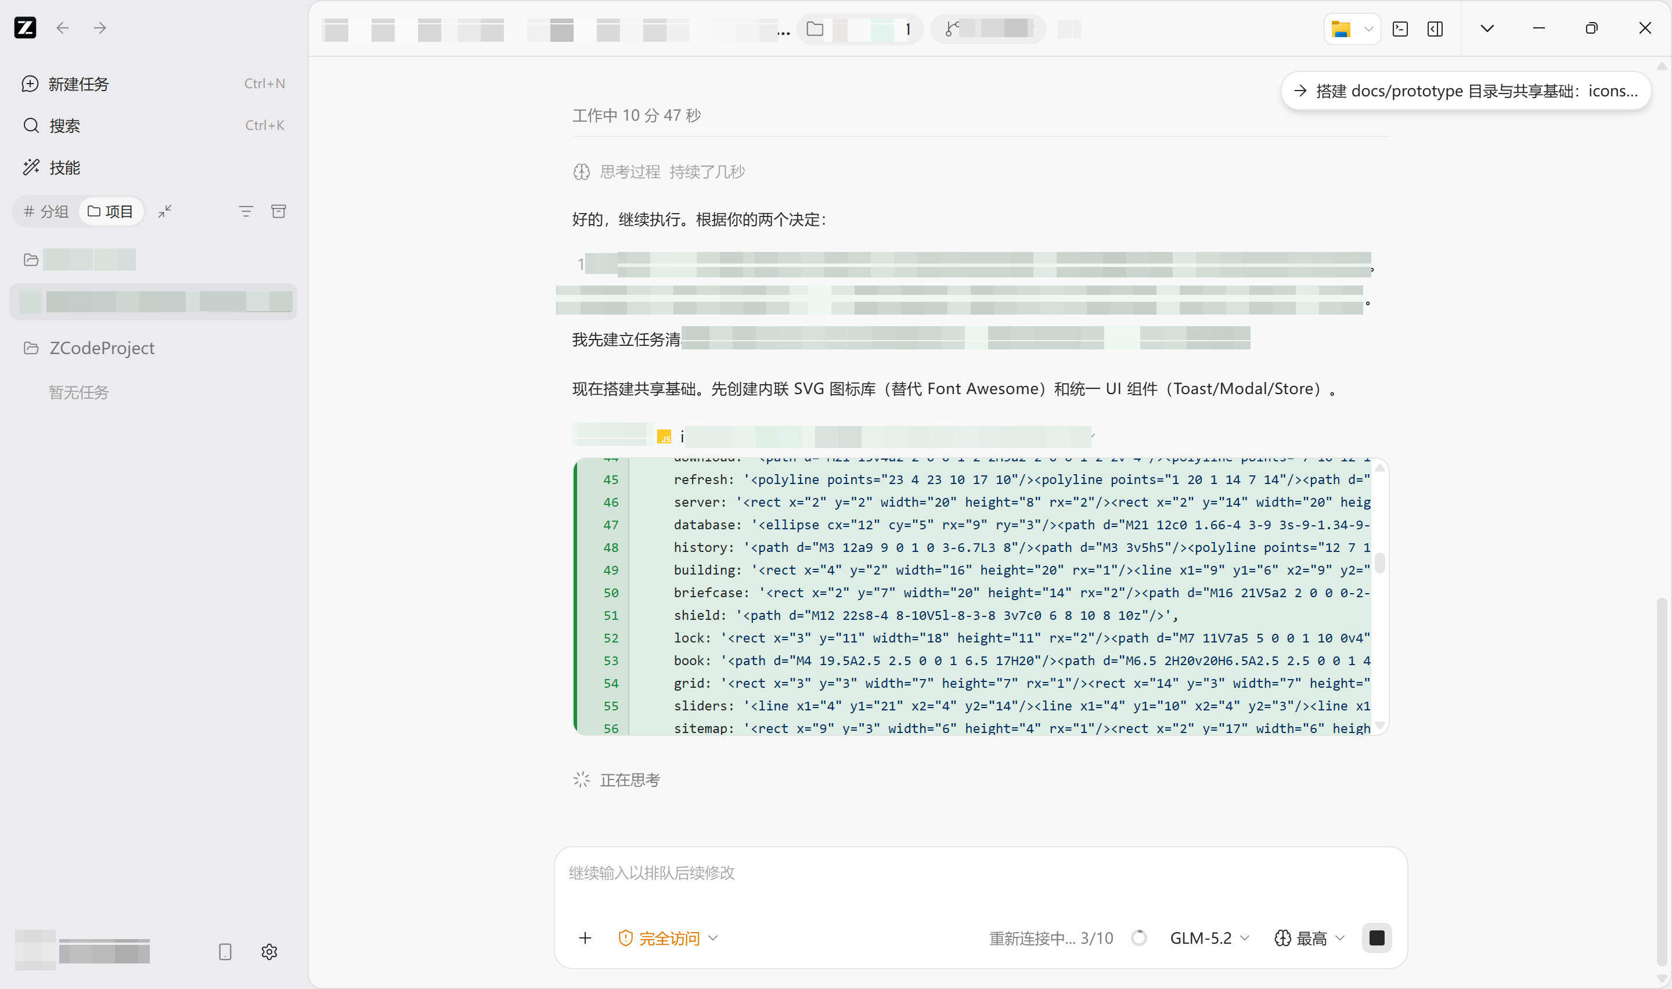
Task: Open the mobile device icon
Action: [225, 952]
